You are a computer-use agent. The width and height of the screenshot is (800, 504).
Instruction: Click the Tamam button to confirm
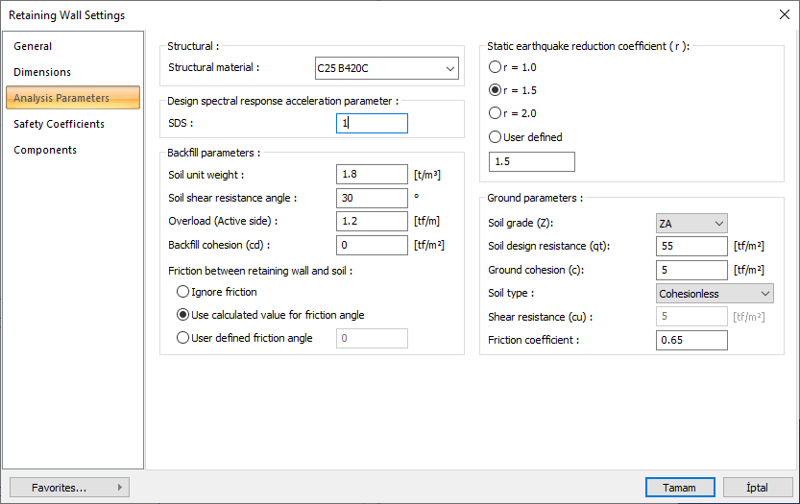680,488
